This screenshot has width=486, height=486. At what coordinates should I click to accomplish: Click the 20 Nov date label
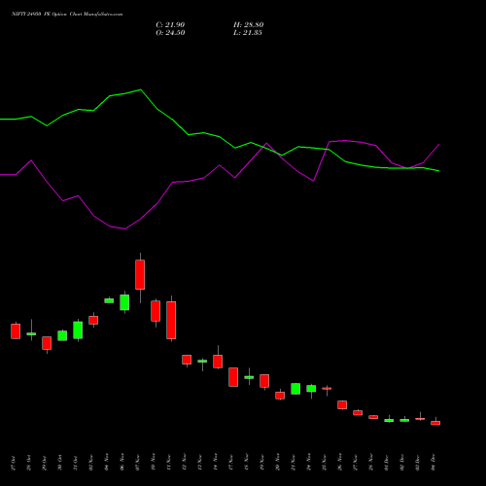point(278,463)
